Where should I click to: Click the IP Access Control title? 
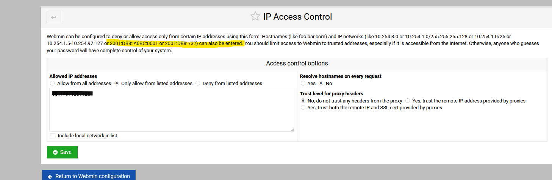(x=297, y=17)
